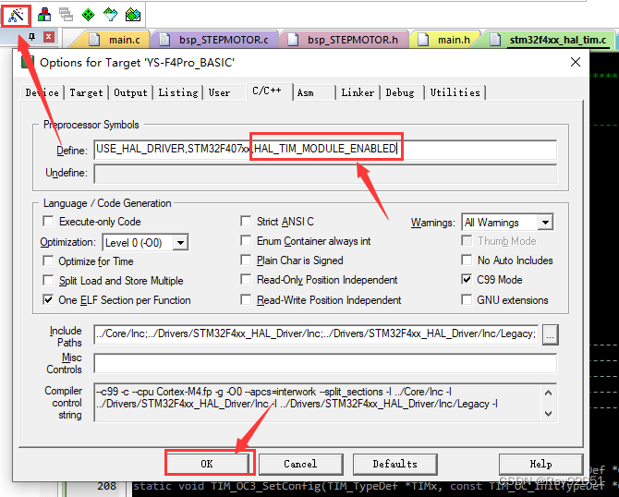This screenshot has height=497, width=619.
Task: Open the Device tab
Action: coord(42,92)
